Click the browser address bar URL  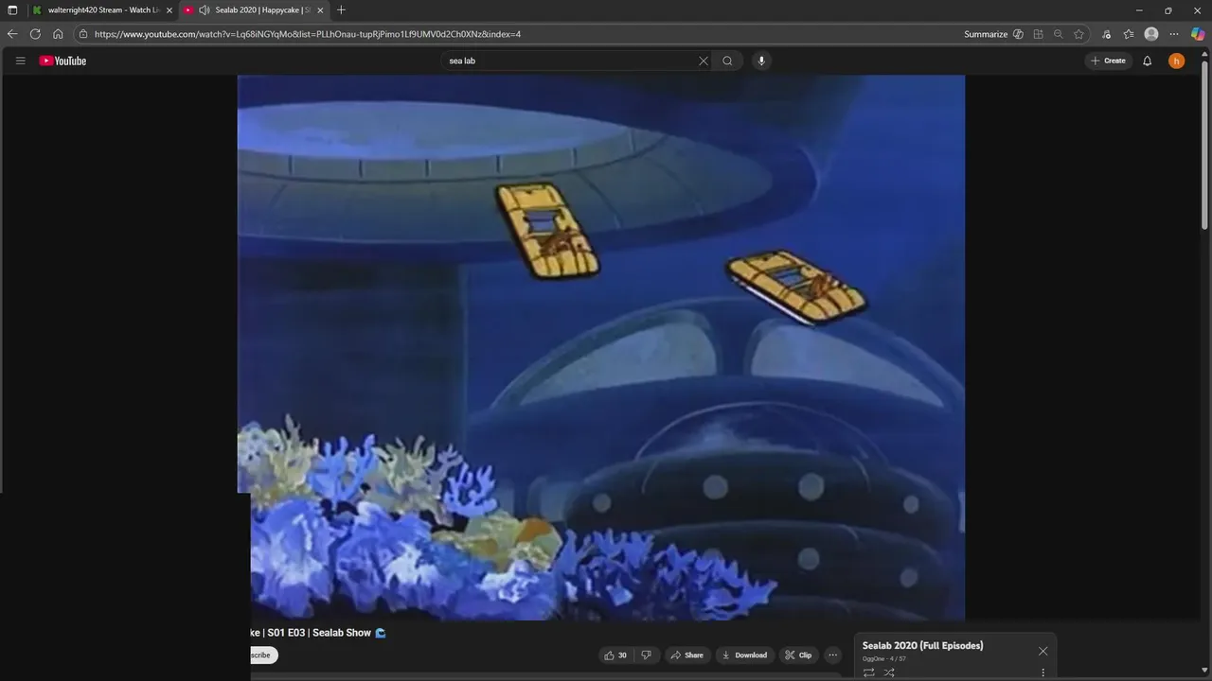[x=308, y=34]
